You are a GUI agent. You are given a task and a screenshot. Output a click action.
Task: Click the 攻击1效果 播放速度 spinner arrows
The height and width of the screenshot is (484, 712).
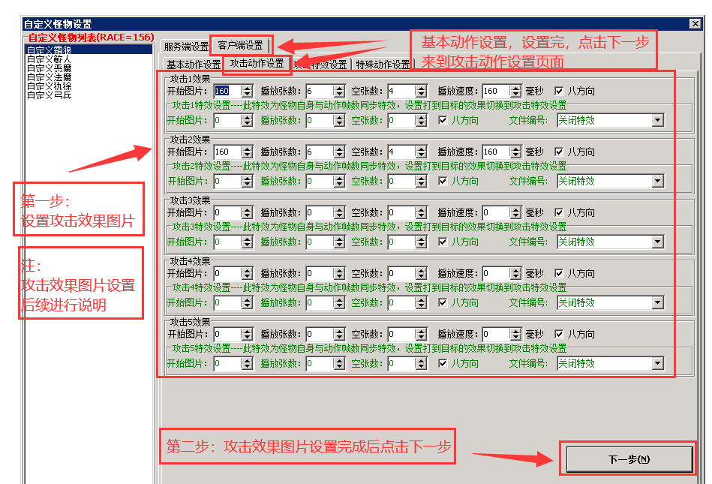click(x=515, y=91)
